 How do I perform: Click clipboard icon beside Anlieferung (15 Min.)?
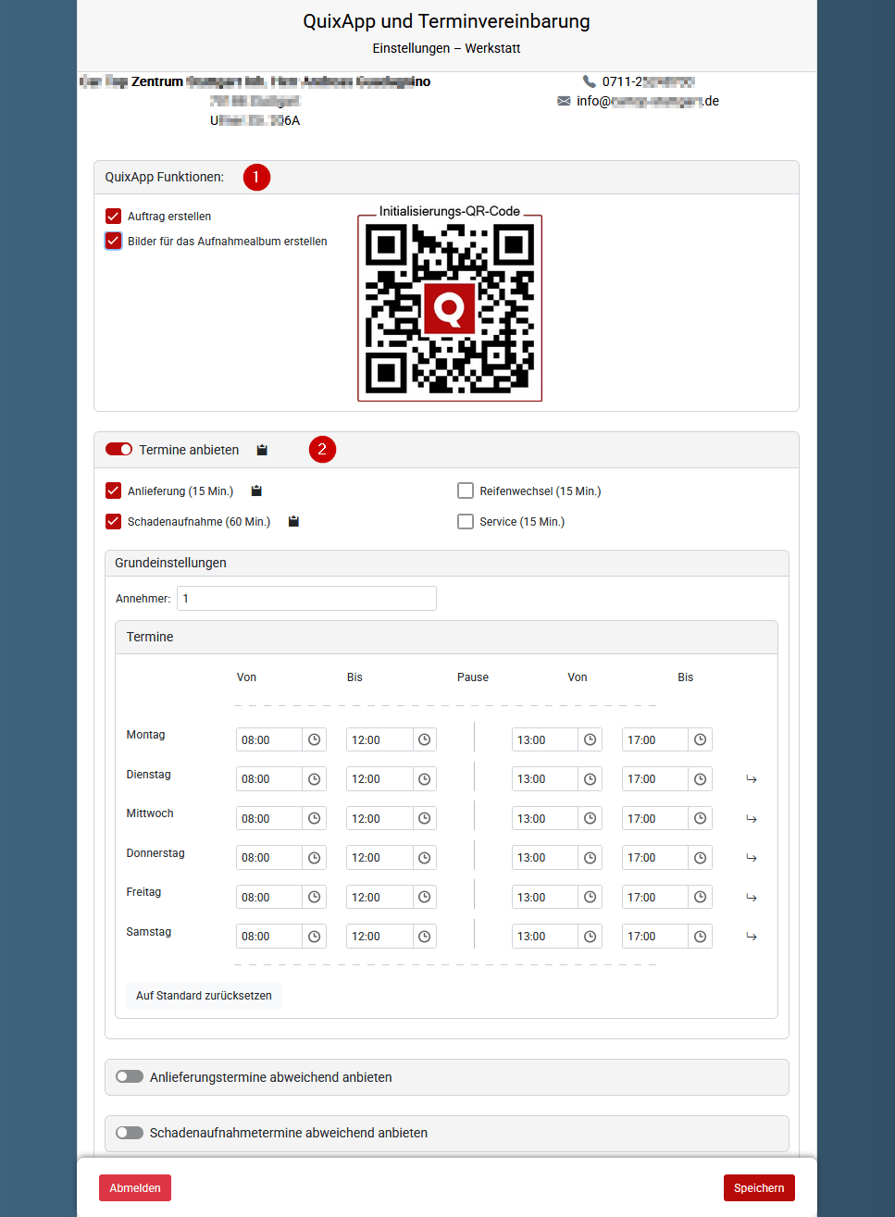(256, 491)
